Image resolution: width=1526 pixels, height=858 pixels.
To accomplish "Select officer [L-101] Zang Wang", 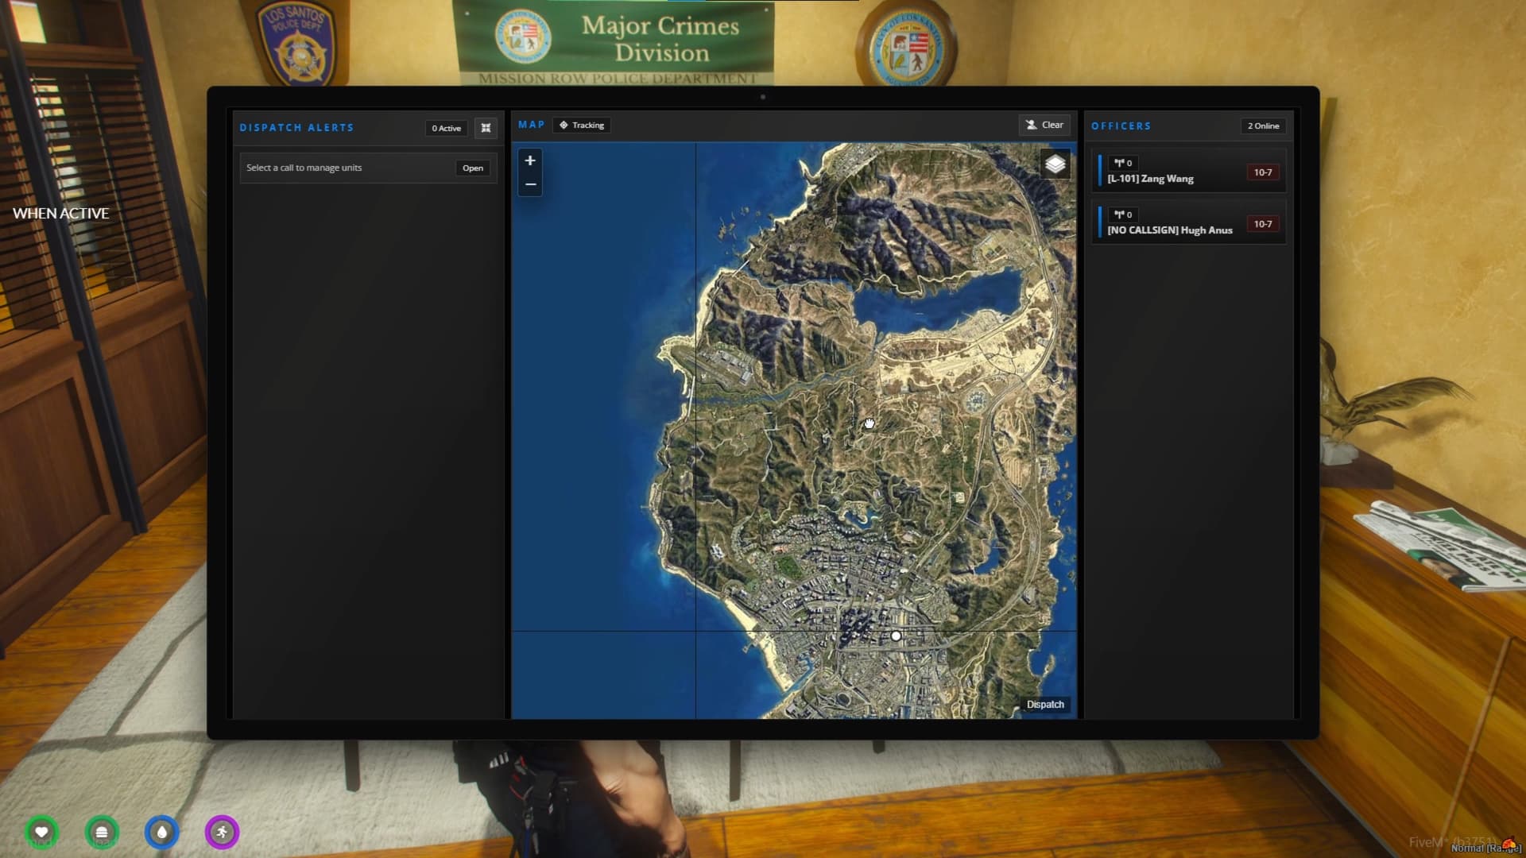I will pos(1189,172).
